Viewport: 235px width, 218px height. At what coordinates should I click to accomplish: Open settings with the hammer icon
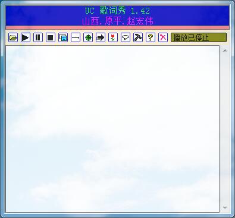138,37
